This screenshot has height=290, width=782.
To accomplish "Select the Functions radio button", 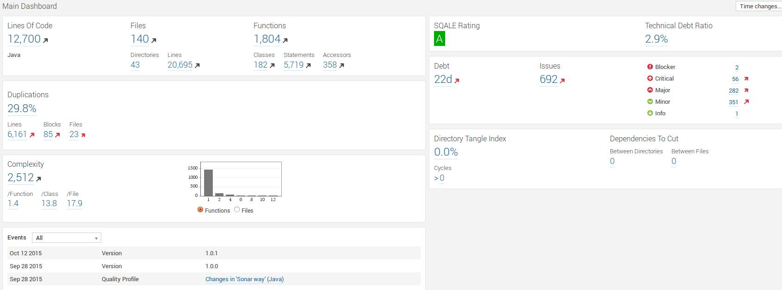I will tap(200, 210).
